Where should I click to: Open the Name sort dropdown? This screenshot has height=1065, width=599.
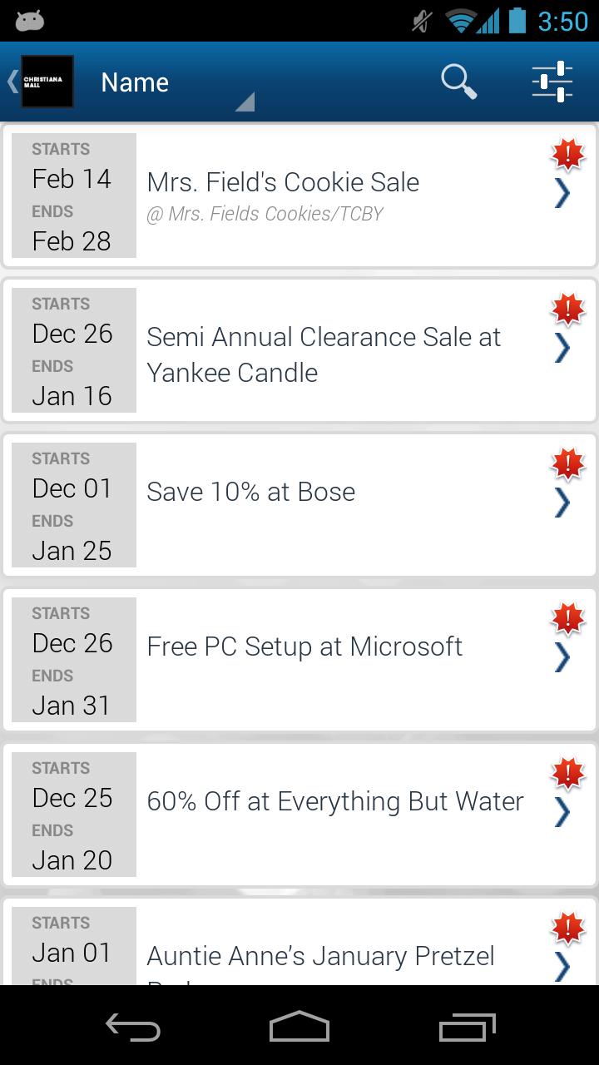coord(175,83)
